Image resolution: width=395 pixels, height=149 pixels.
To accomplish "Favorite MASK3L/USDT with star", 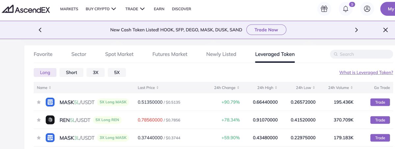I will point(39,138).
